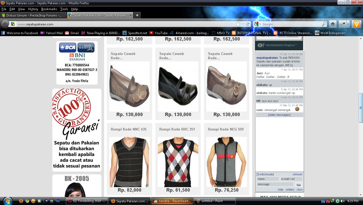The width and height of the screenshot is (363, 205).
Task: Go to the Firefox home page button
Action: (x=333, y=24)
